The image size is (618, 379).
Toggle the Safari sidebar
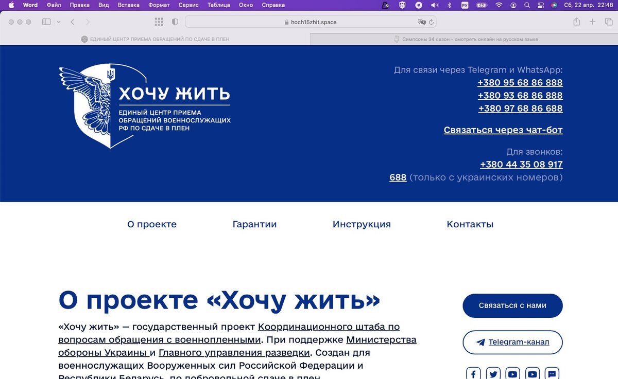tap(46, 22)
